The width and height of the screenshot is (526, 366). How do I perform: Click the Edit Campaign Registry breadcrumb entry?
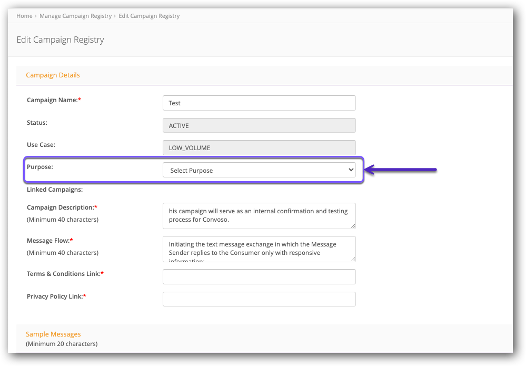coord(149,16)
